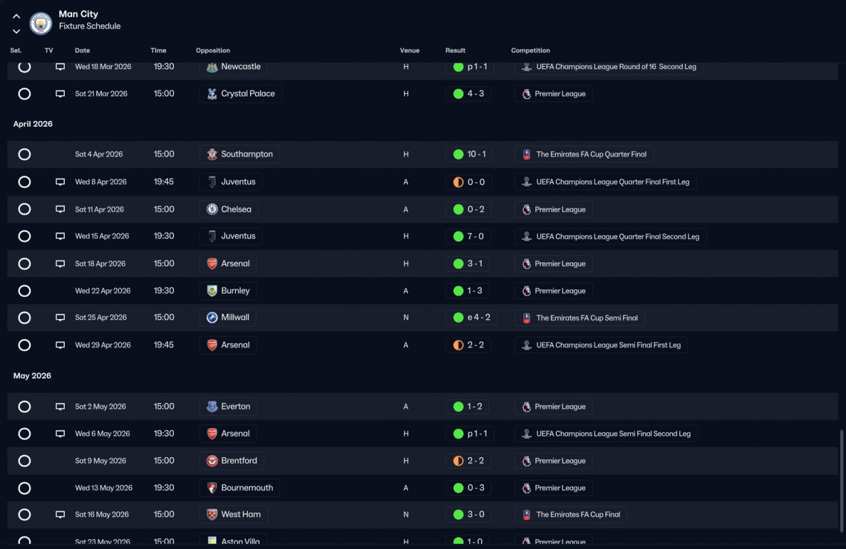
Task: Open the 10 - 1 Southampton result
Action: click(x=469, y=154)
